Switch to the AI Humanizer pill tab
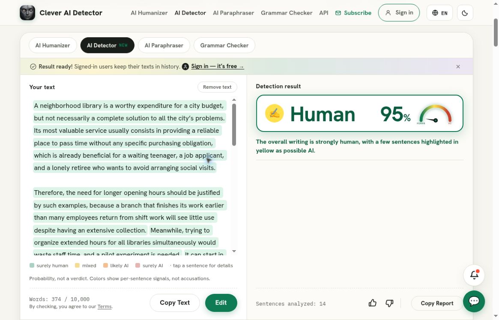Image resolution: width=499 pixels, height=320 pixels. [x=53, y=45]
